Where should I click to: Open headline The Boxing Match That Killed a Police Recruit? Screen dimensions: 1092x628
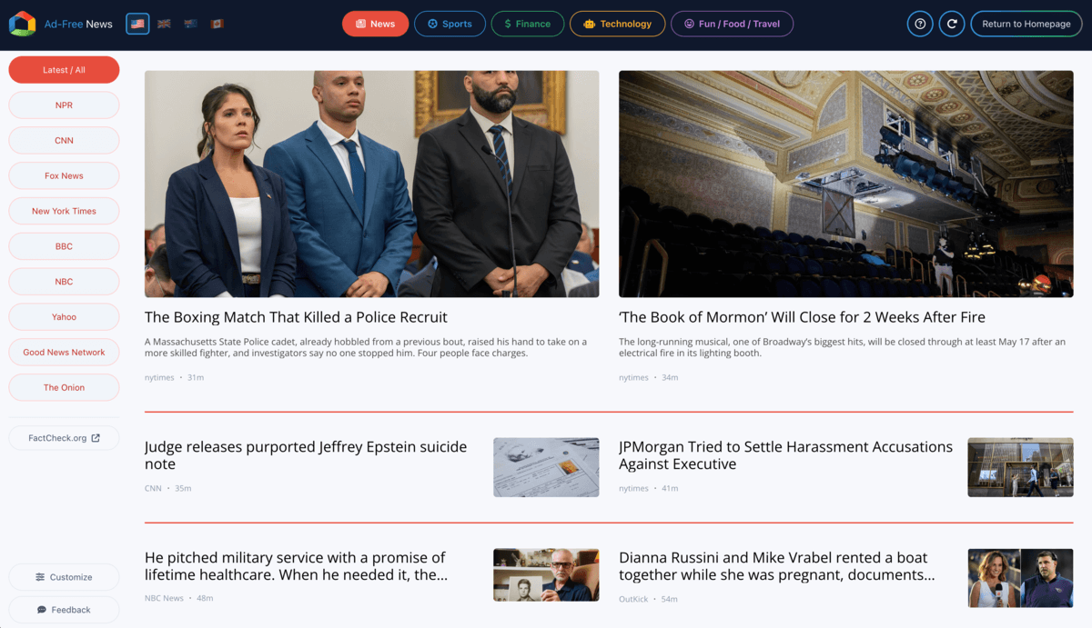pos(296,317)
